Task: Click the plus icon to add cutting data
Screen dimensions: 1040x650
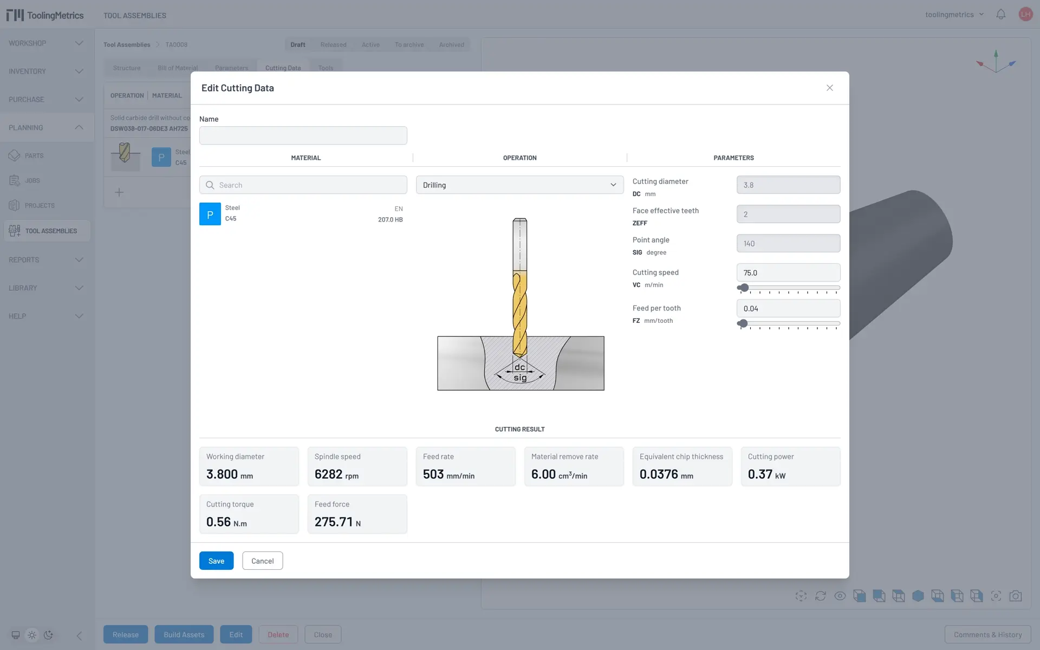Action: tap(119, 192)
